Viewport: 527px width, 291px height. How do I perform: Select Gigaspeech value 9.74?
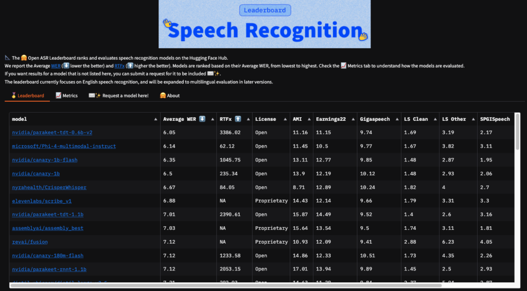pos(366,133)
